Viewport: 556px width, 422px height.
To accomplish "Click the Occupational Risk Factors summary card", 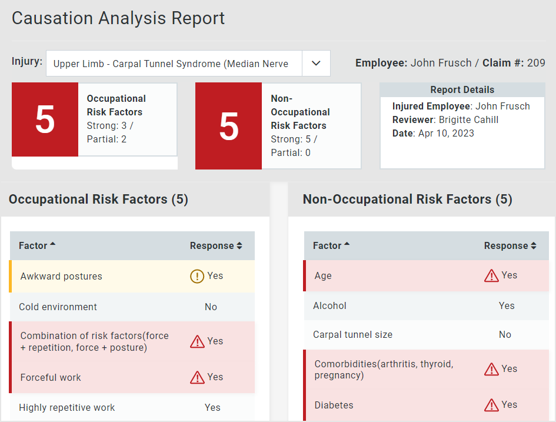I will click(x=127, y=119).
